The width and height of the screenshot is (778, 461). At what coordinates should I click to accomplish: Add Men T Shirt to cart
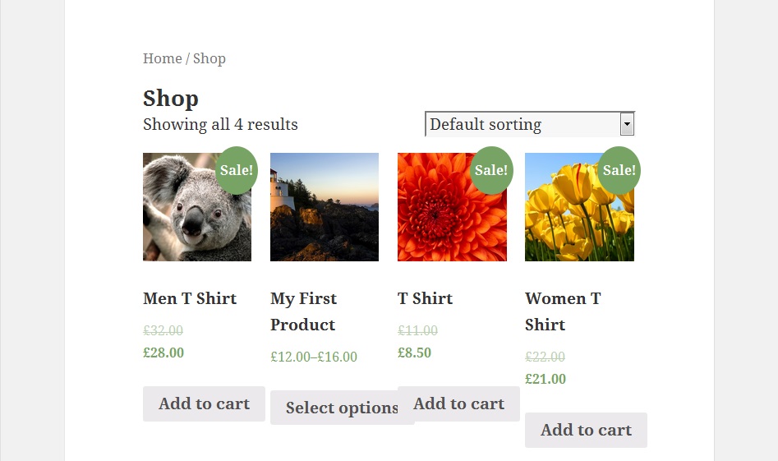[204, 403]
